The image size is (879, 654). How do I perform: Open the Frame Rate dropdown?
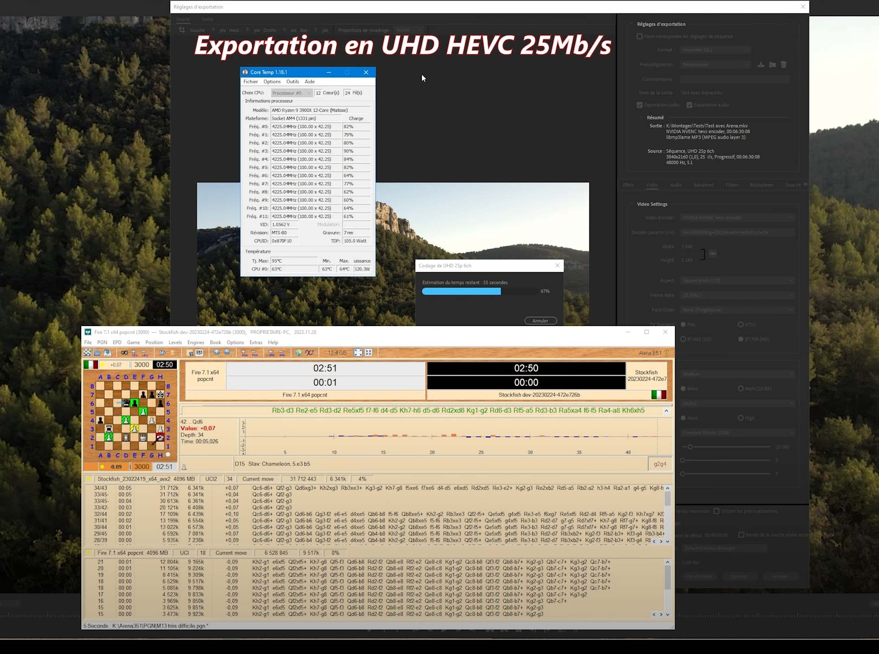(x=737, y=295)
